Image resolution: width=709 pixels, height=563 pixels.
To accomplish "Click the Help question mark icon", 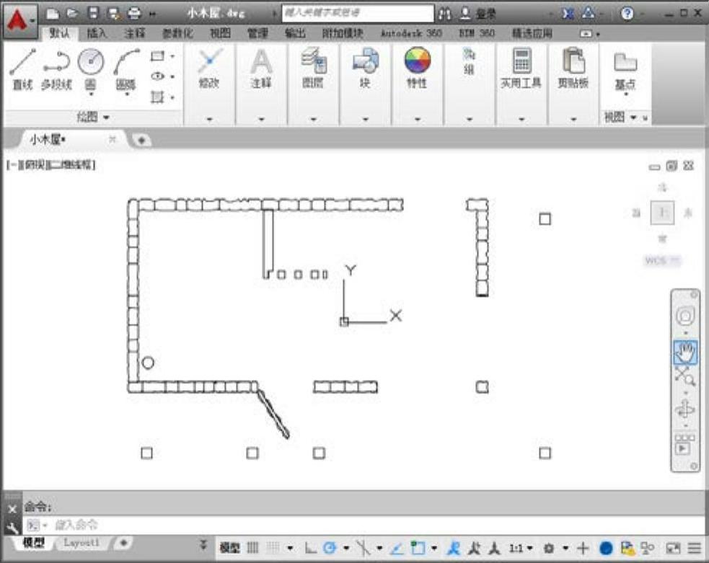I will 627,14.
